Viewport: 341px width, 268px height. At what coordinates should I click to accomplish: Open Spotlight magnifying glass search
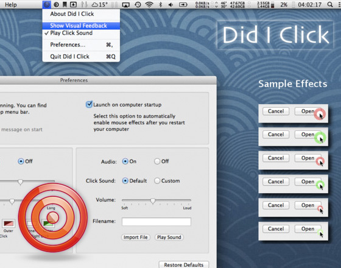point(330,4)
